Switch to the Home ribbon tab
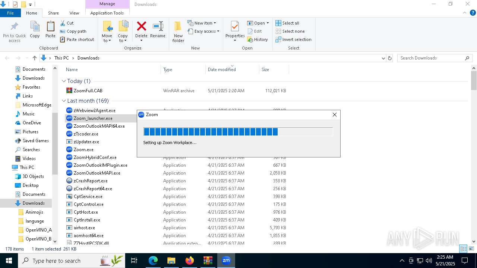Screen dimensions: 477x268 click(x=32, y=13)
